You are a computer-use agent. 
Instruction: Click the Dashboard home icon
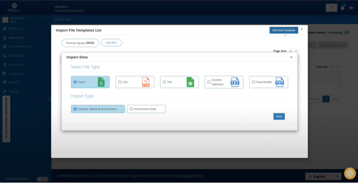point(4,29)
